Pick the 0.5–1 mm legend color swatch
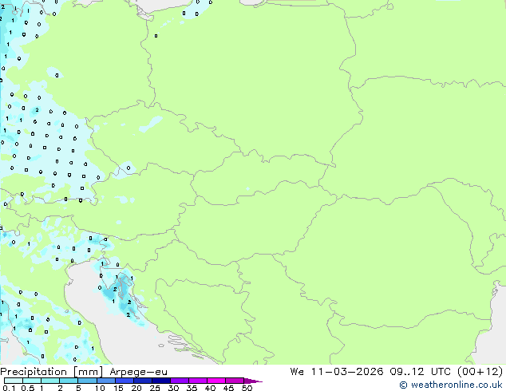Screen dimensions: 506x391 pos(32,381)
